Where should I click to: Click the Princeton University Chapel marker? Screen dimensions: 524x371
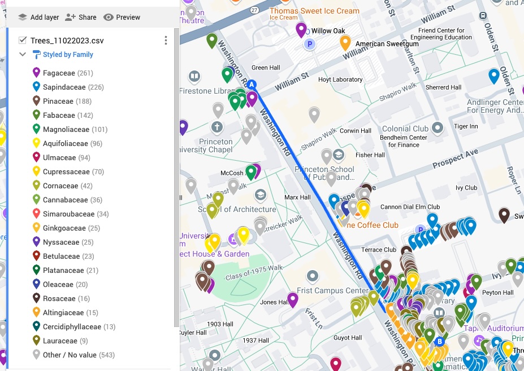217,127
